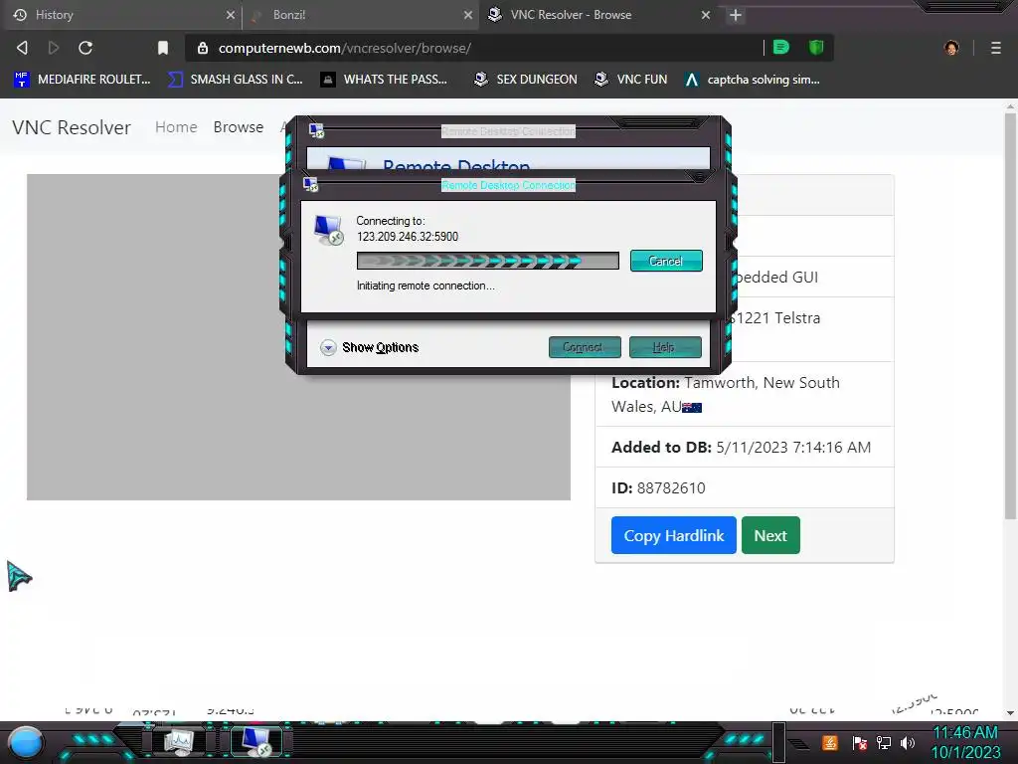Switch to the Bonzi! tab
This screenshot has width=1018, height=764.
[x=360, y=14]
